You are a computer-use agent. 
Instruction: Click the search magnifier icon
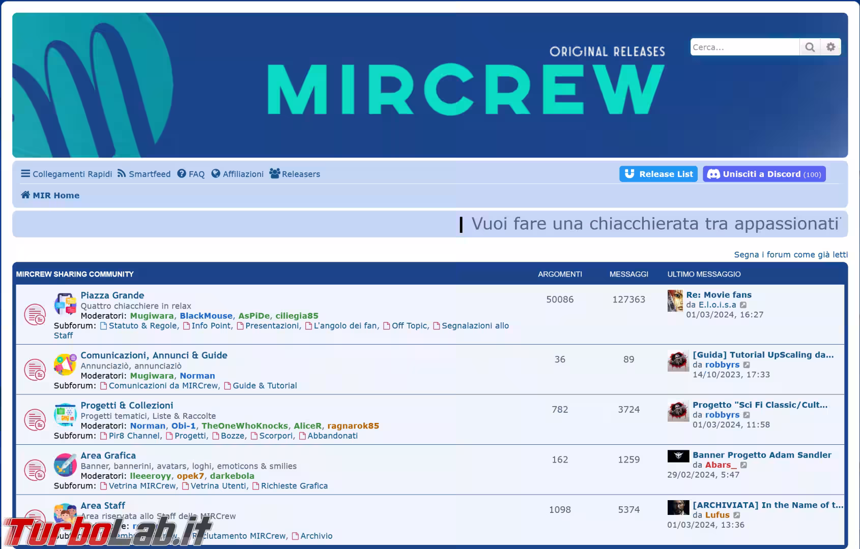point(810,47)
